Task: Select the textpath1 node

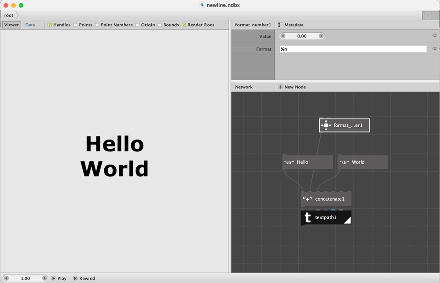Action: coord(326,217)
